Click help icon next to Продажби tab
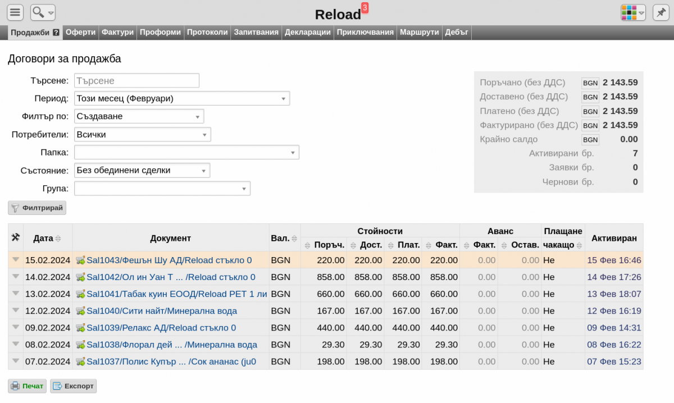Image resolution: width=674 pixels, height=403 pixels. 56,33
